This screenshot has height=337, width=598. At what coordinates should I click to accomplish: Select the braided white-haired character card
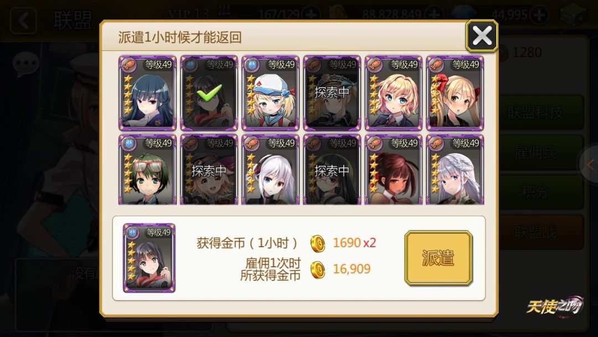coord(455,170)
